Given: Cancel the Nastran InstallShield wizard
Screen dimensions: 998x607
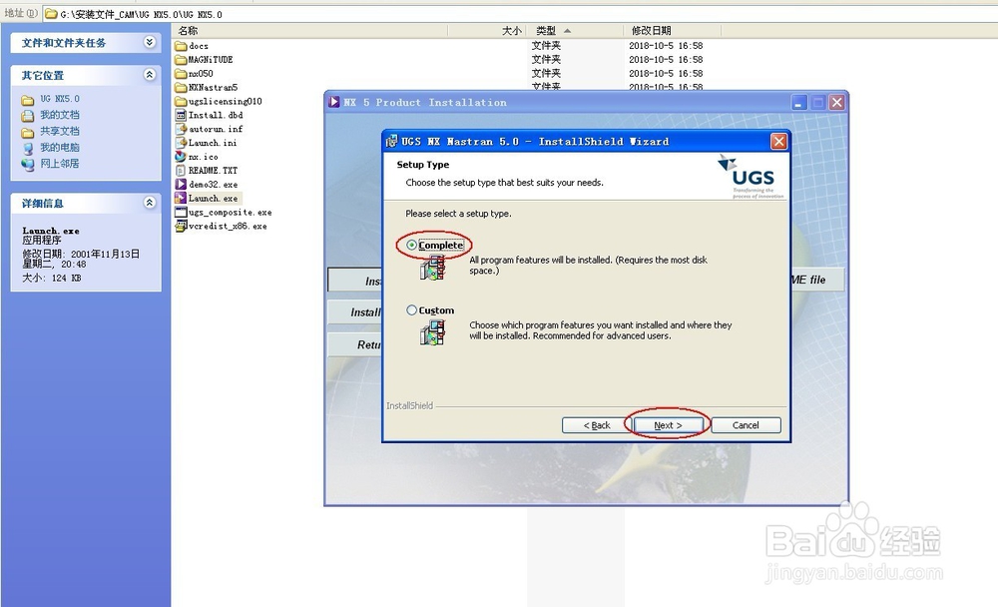Looking at the screenshot, I should pyautogui.click(x=746, y=425).
